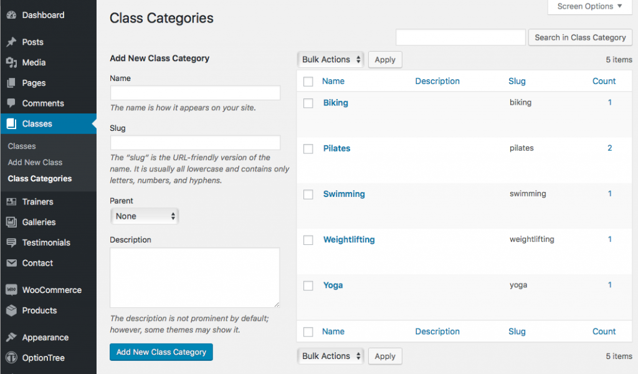Tick the checkbox beside Yoga
The height and width of the screenshot is (374, 638).
click(x=308, y=285)
